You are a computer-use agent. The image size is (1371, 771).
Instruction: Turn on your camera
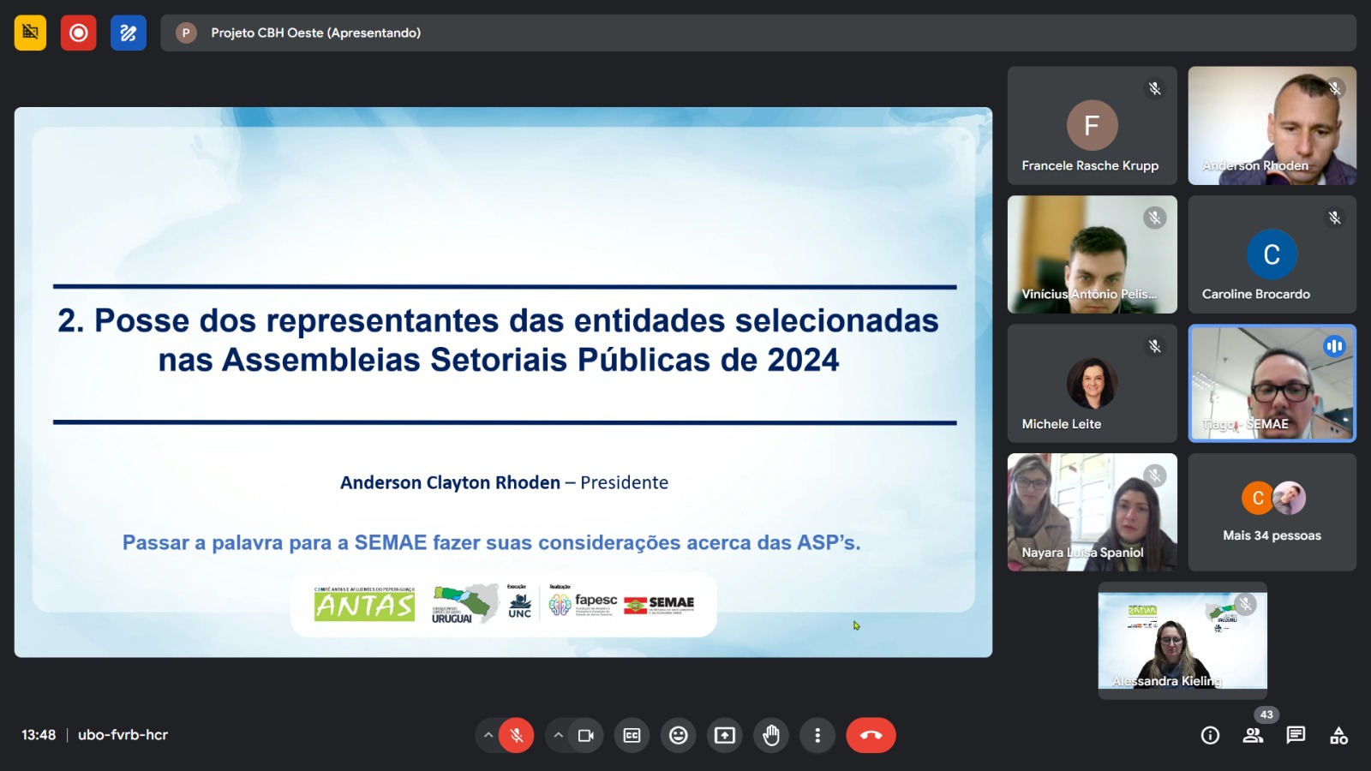[586, 735]
